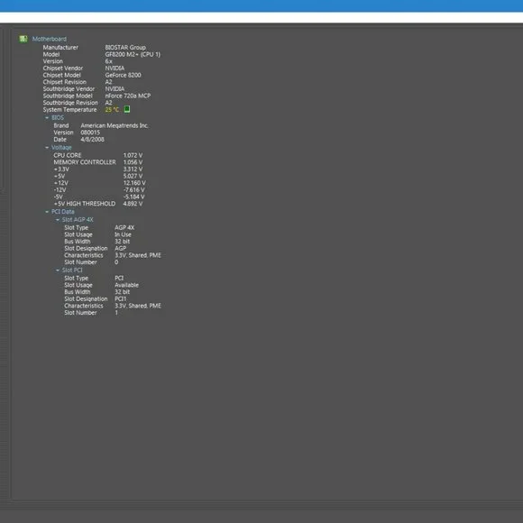Click the American Megatrends Inc. brand value
This screenshot has height=523, width=523.
pyautogui.click(x=115, y=125)
